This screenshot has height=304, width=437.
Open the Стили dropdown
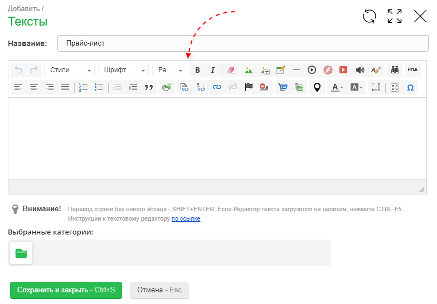point(70,70)
